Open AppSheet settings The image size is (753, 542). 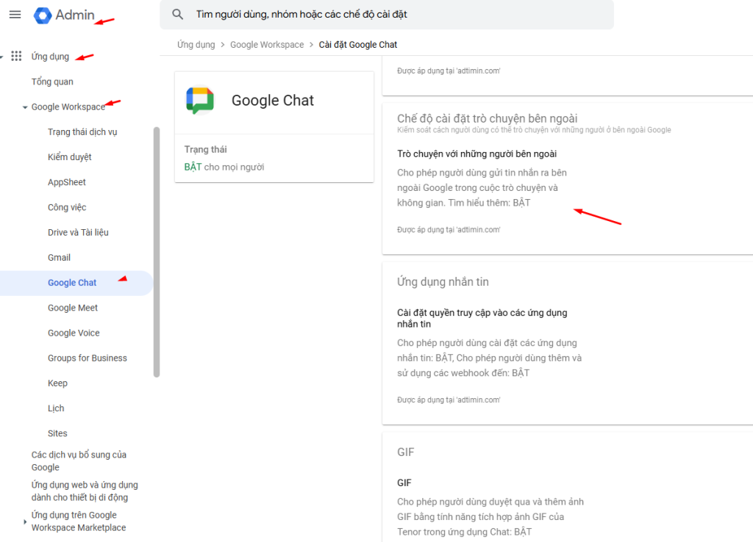[67, 182]
